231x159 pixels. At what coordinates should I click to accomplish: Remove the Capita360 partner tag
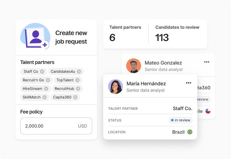(75, 97)
